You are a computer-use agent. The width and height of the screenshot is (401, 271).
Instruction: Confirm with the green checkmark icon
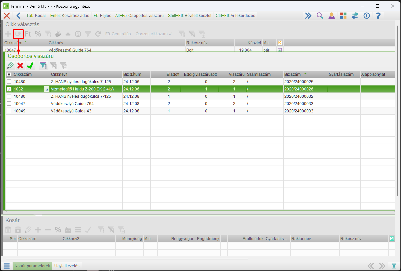click(x=30, y=66)
